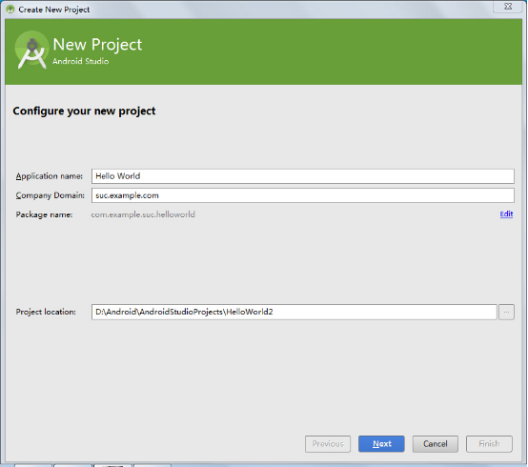Screen dimensions: 528x467
Task: Click the Android Studio icon in title bar
Action: click(10, 10)
